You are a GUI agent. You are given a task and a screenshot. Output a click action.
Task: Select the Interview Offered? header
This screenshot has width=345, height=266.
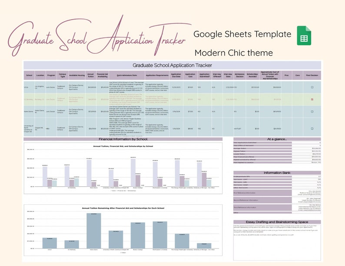click(217, 75)
